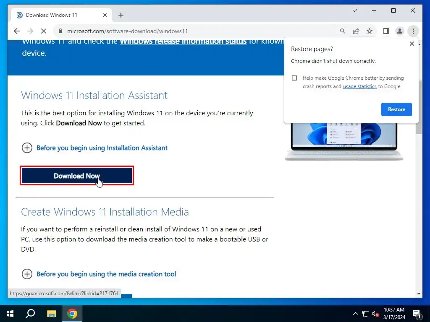The height and width of the screenshot is (322, 430).
Task: Select the Download Windows 11 tab
Action: pos(61,15)
